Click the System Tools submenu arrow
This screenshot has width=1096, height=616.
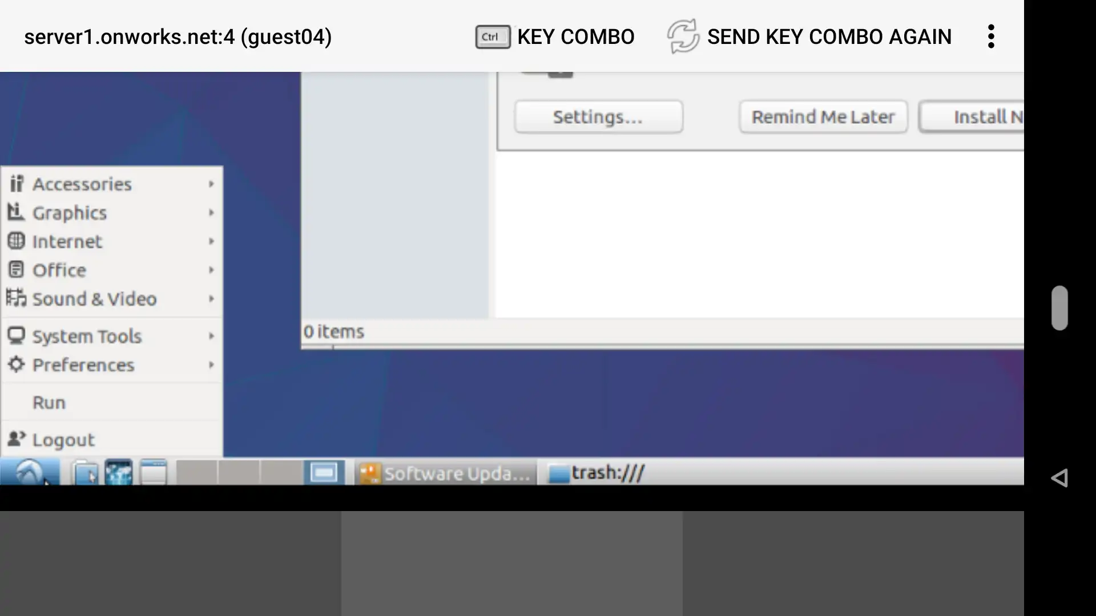tap(212, 336)
